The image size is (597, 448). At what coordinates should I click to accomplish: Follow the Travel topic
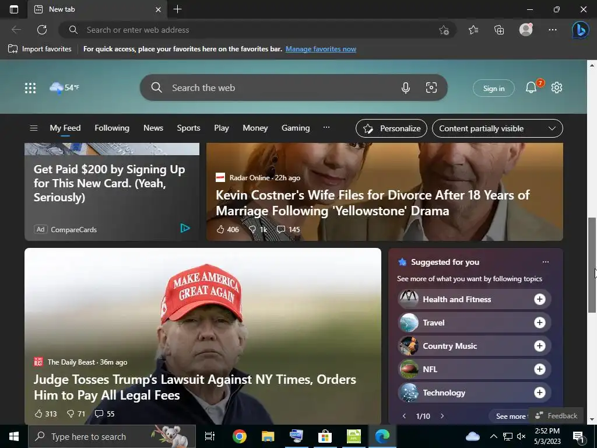[539, 323]
